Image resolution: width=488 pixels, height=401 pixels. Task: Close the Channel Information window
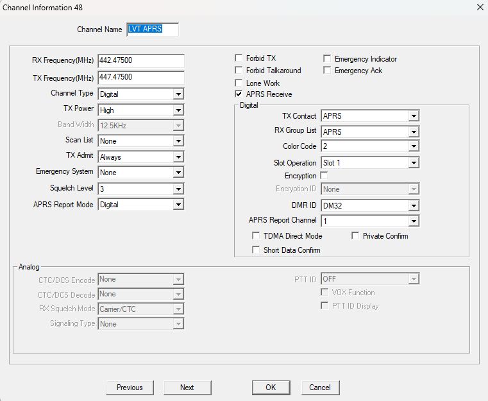478,7
